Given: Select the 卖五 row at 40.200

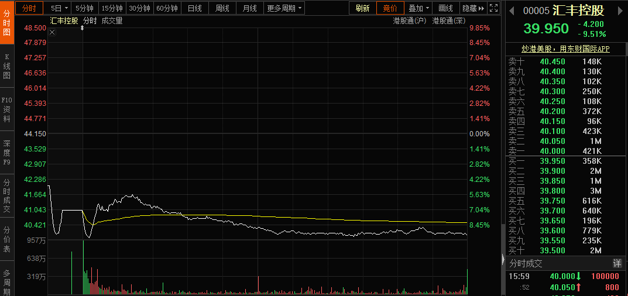Looking at the screenshot, I should pyautogui.click(x=567, y=111).
